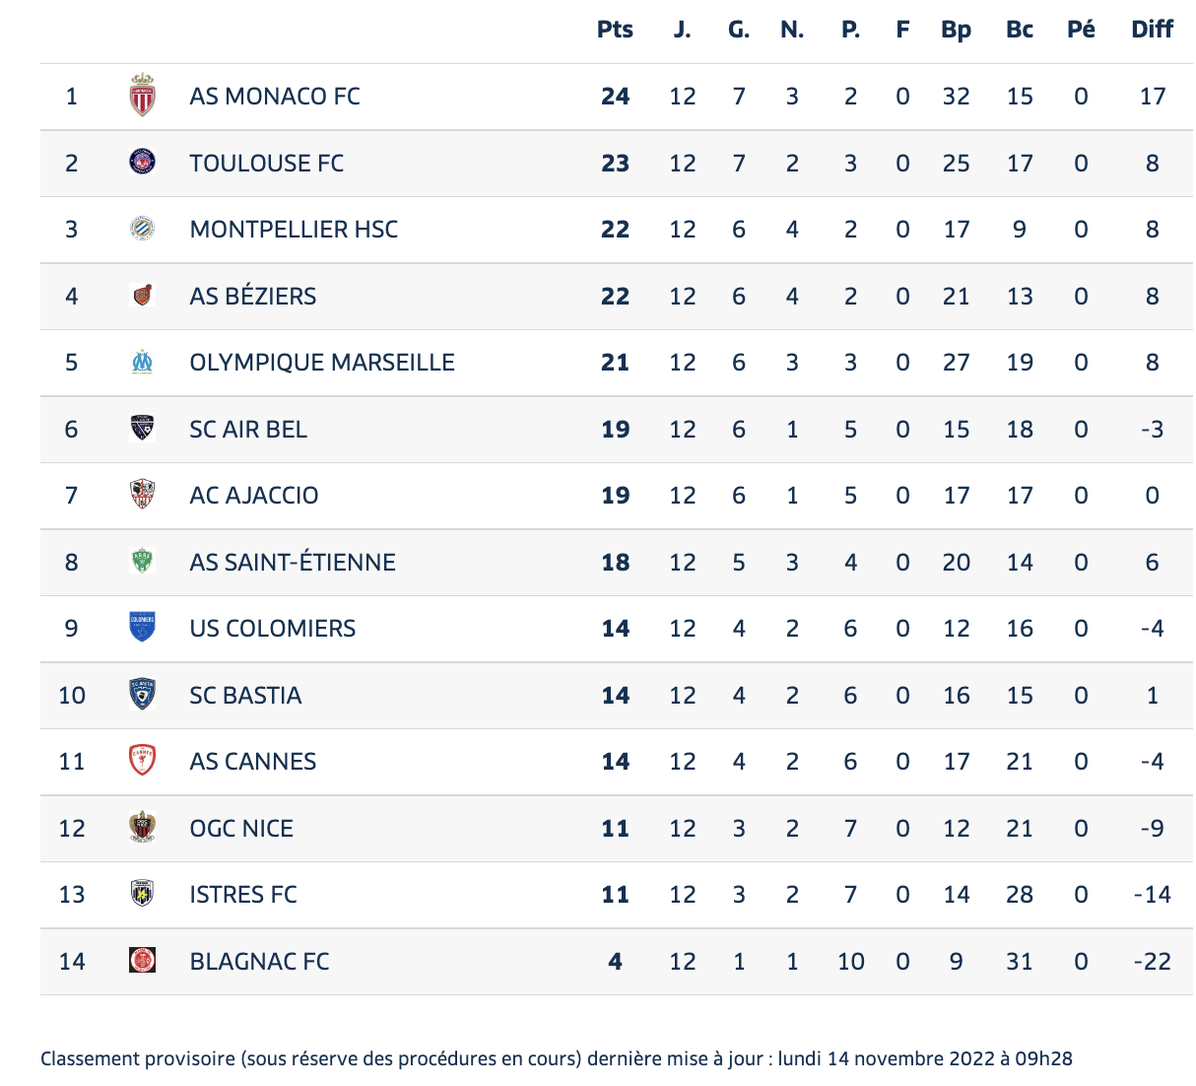Image resolution: width=1196 pixels, height=1086 pixels.
Task: Open the SC AIR BEL team name link
Action: (248, 429)
